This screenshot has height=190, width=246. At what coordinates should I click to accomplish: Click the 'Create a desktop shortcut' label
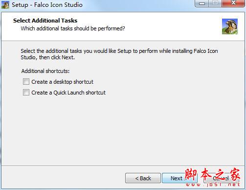point(62,82)
